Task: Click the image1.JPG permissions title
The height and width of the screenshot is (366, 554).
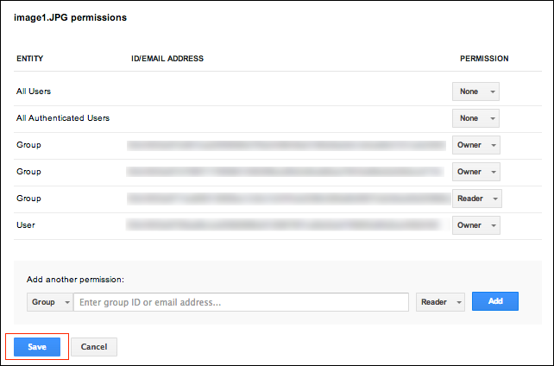Action: pyautogui.click(x=69, y=17)
